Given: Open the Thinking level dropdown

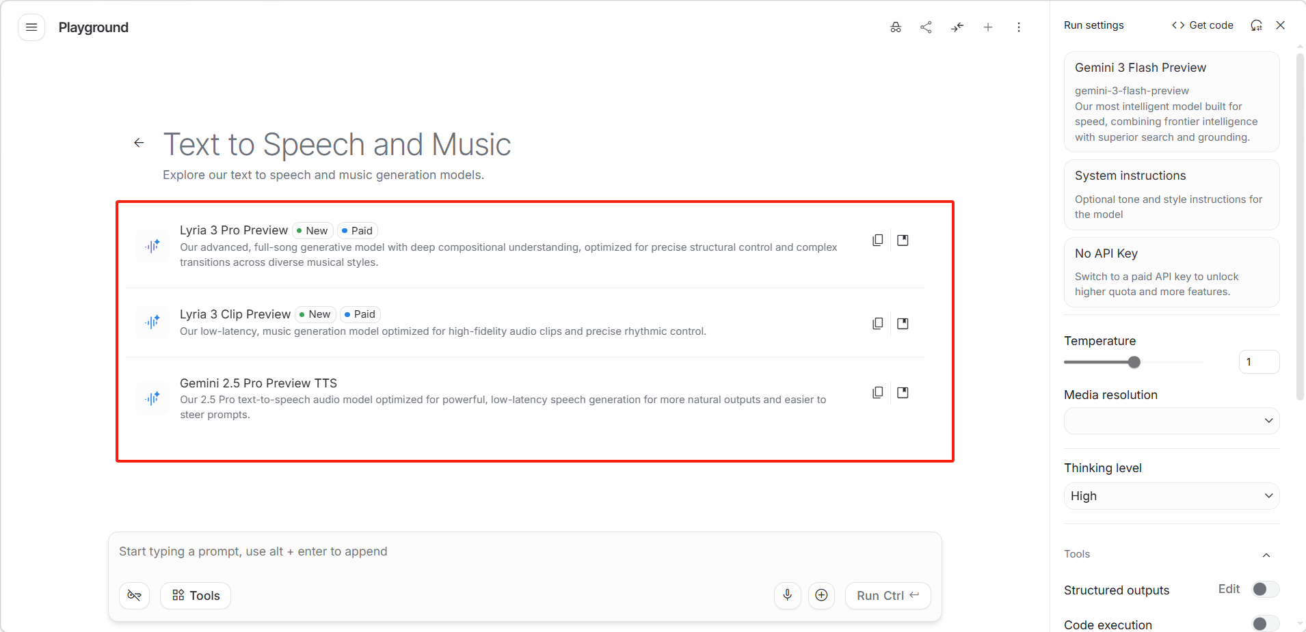Looking at the screenshot, I should tap(1171, 496).
